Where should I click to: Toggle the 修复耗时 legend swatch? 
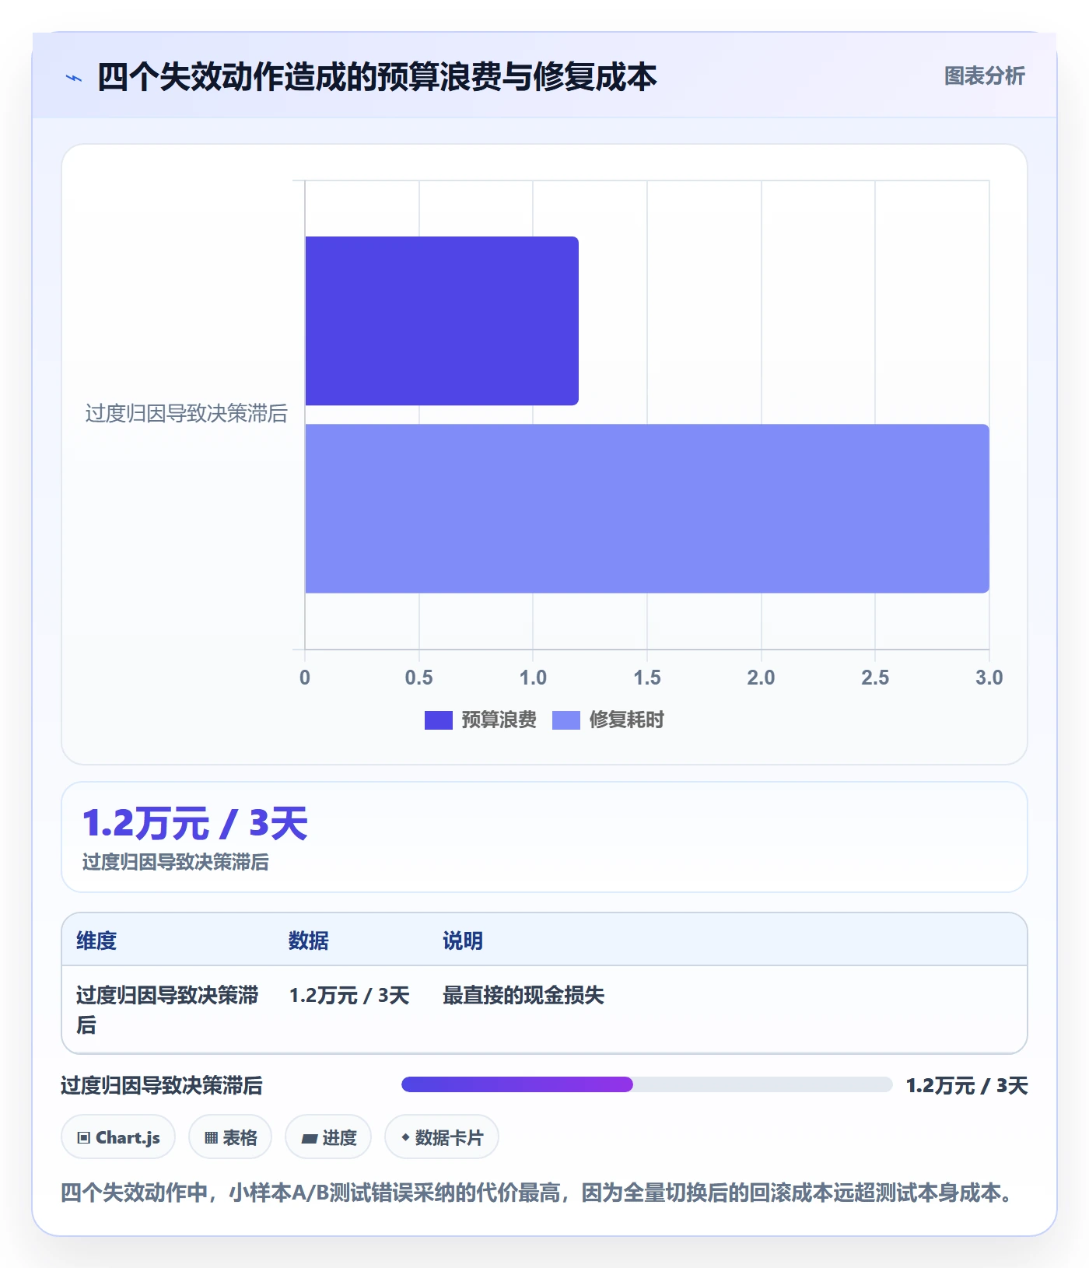point(566,720)
